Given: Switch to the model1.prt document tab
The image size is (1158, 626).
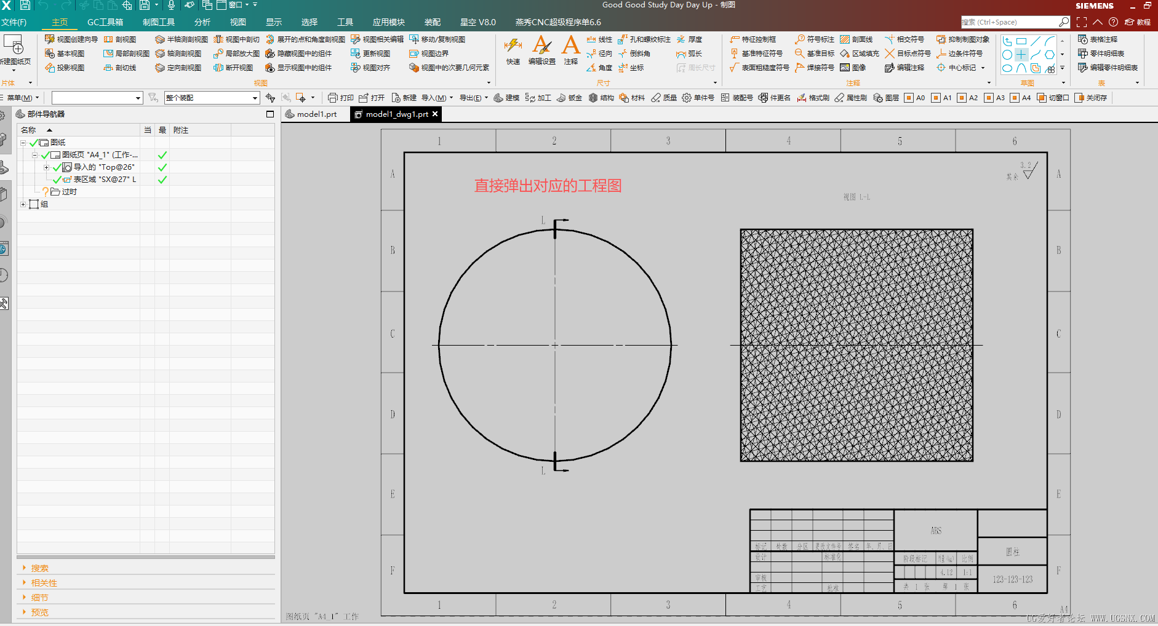Looking at the screenshot, I should (311, 114).
